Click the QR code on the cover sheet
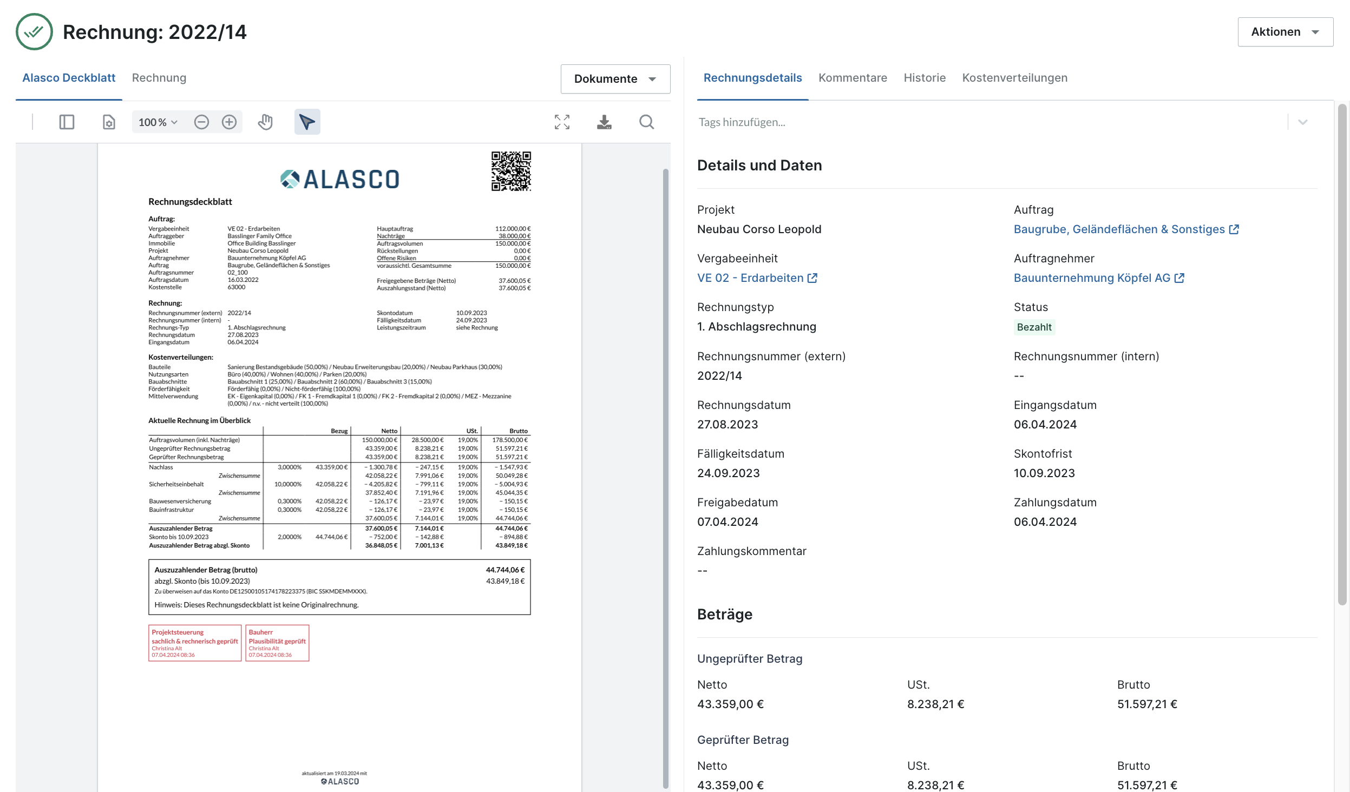Viewport: 1350px width, 792px height. (511, 171)
